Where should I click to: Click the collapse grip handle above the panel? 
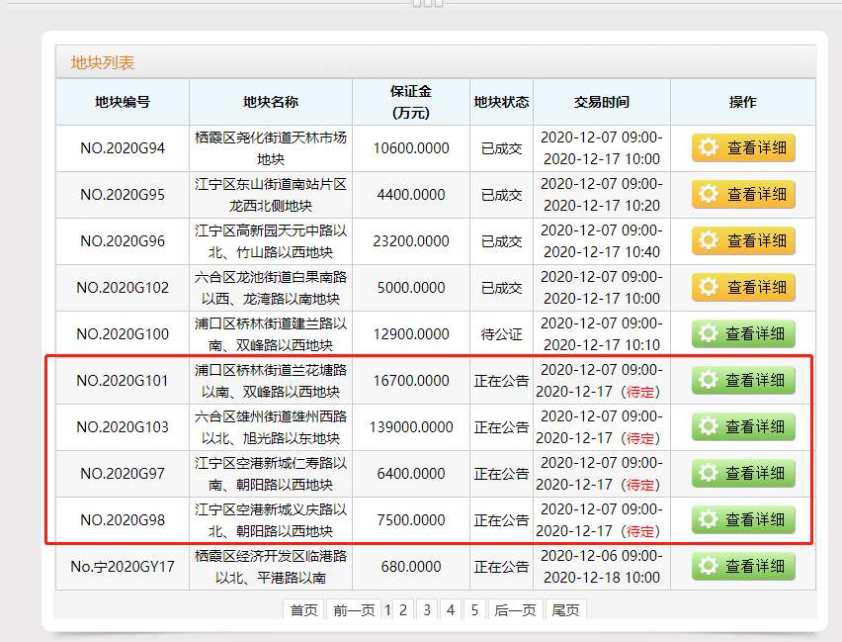point(427,3)
